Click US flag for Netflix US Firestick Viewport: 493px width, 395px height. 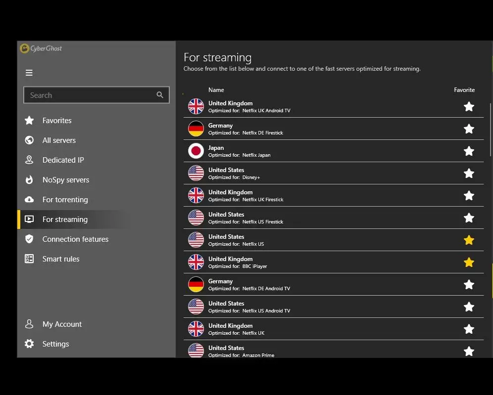[x=196, y=218]
